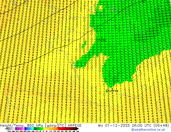Click the cyan segment of temperature legend
The height and width of the screenshot is (132, 171).
(x=33, y=129)
